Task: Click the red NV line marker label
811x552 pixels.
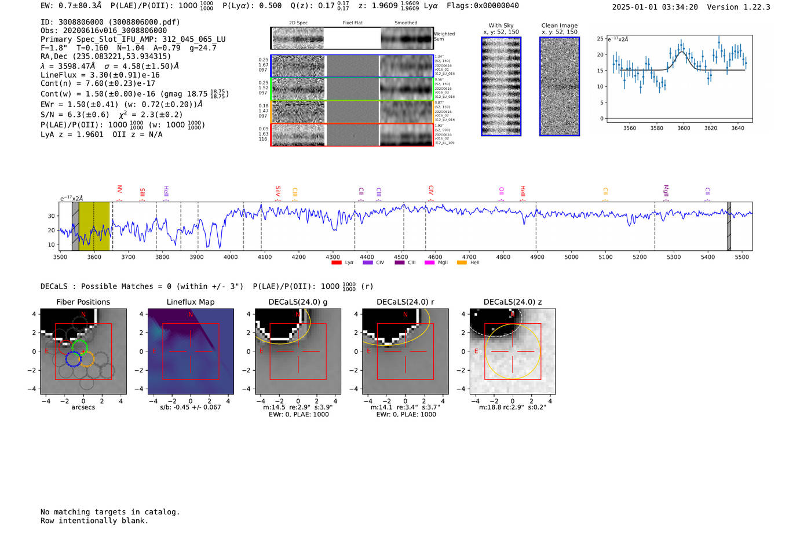Action: click(x=119, y=189)
